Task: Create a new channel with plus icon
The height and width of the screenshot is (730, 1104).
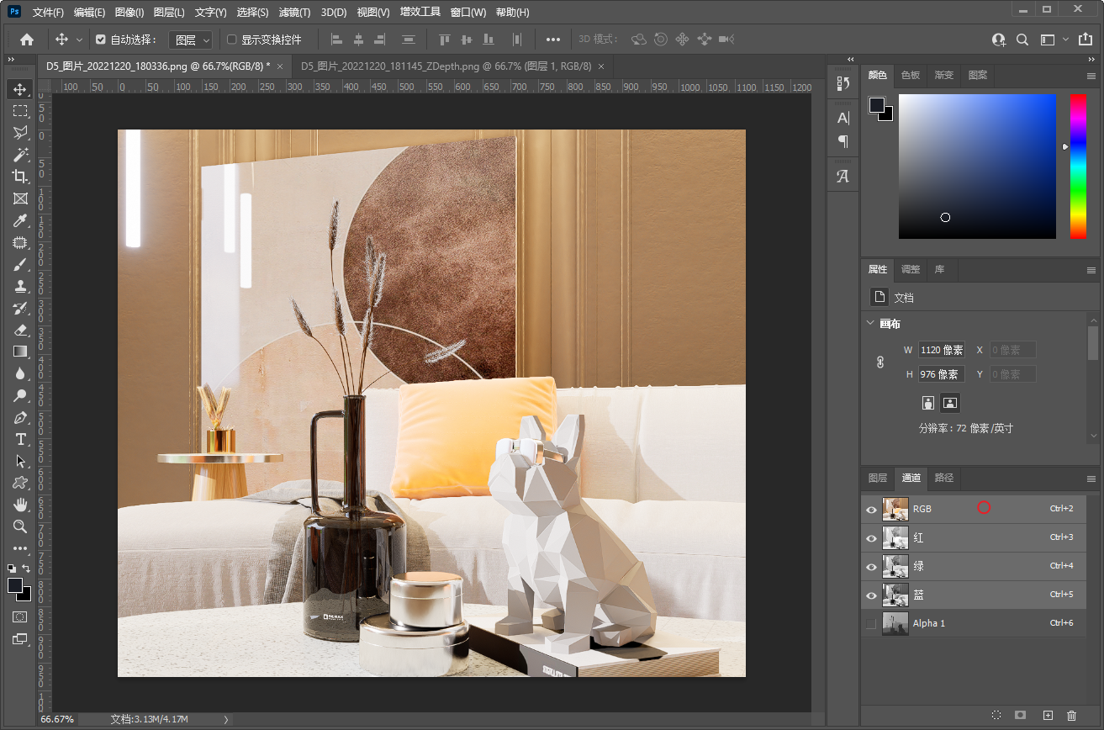Action: click(x=1048, y=715)
